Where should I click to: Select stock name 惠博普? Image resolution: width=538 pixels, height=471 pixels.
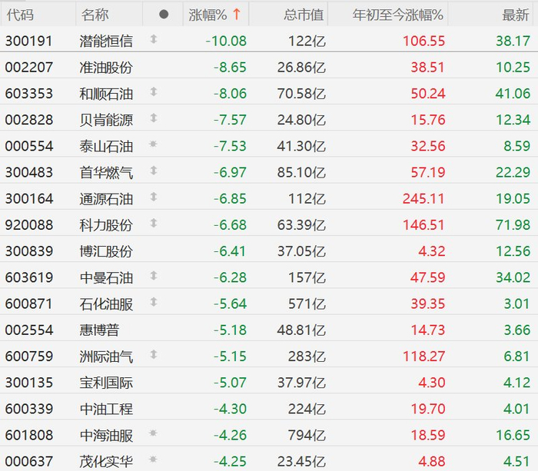pyautogui.click(x=99, y=330)
